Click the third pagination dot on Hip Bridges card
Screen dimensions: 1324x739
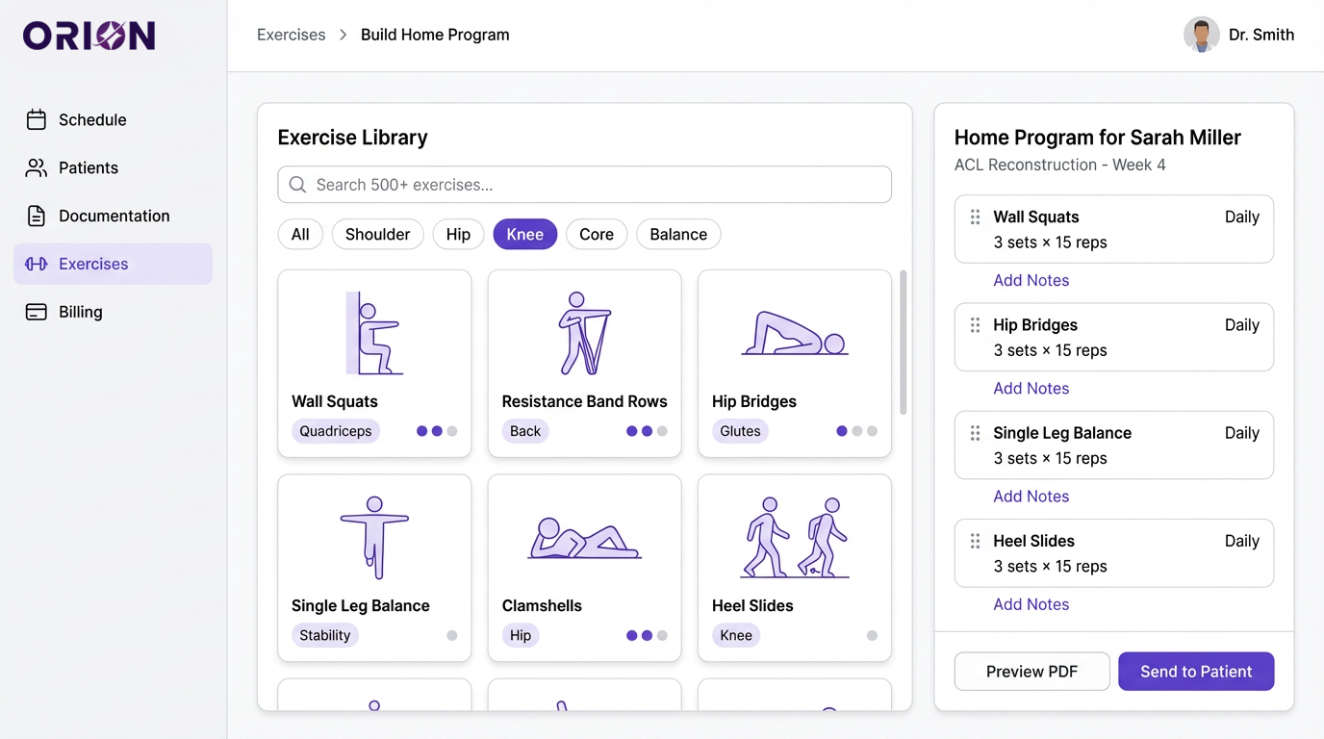[872, 431]
